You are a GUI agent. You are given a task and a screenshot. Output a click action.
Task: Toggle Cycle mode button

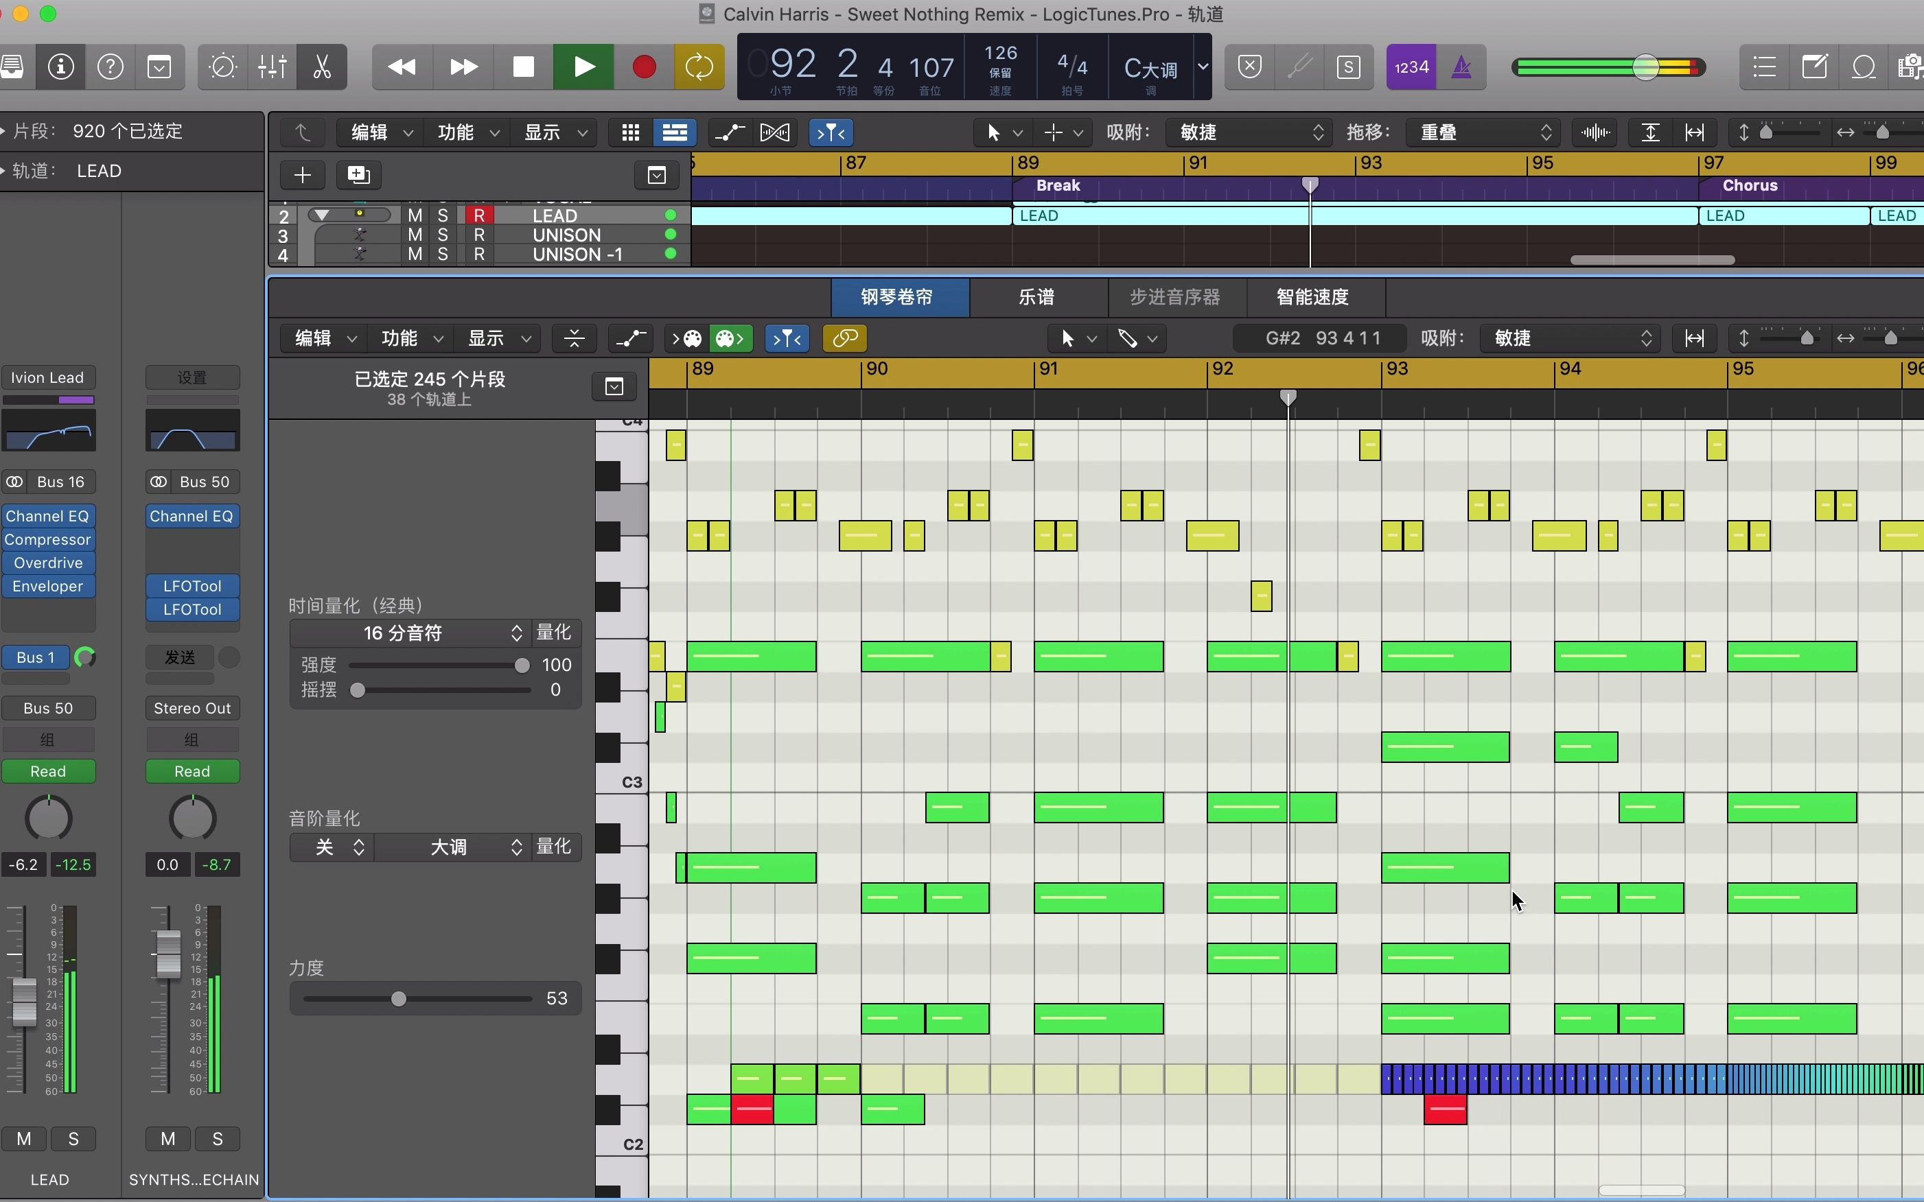(699, 67)
